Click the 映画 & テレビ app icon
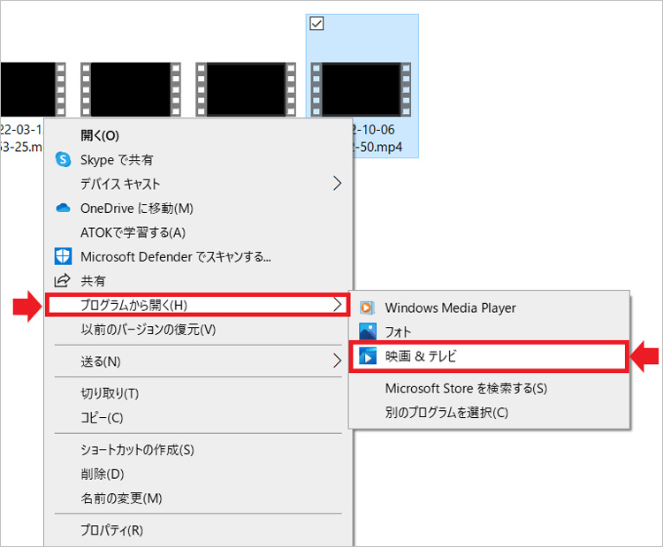The height and width of the screenshot is (547, 663). [368, 356]
